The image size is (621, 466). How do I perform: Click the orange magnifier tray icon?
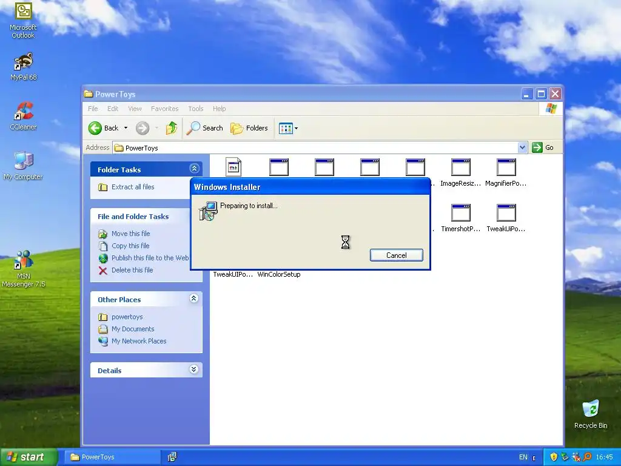[587, 458]
